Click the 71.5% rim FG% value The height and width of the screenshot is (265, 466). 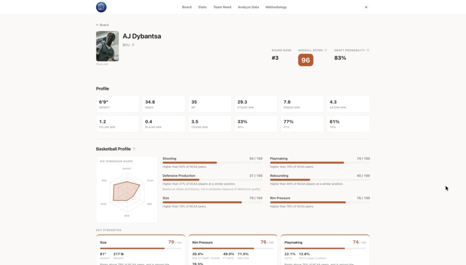pos(243,254)
